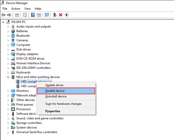The width and height of the screenshot is (174, 140).
Task: Expand the Display adapters category
Action: pos(8,54)
